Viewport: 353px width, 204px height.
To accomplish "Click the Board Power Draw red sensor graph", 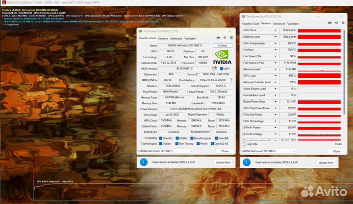I will 319,102.
